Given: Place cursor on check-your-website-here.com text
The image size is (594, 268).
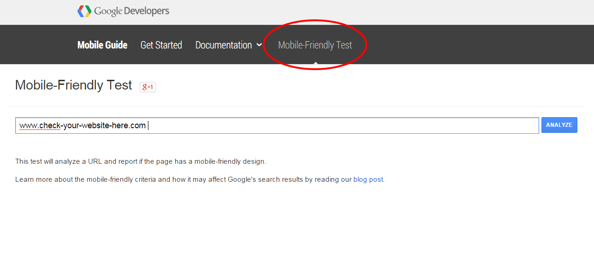Looking at the screenshot, I should 92,125.
